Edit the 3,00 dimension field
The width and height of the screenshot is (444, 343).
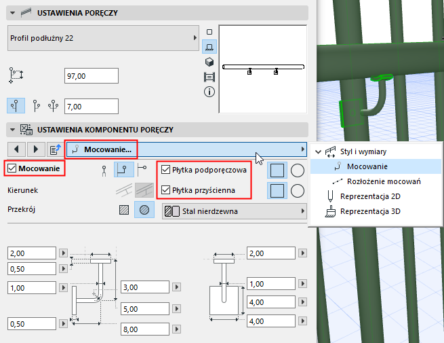pyautogui.click(x=145, y=287)
